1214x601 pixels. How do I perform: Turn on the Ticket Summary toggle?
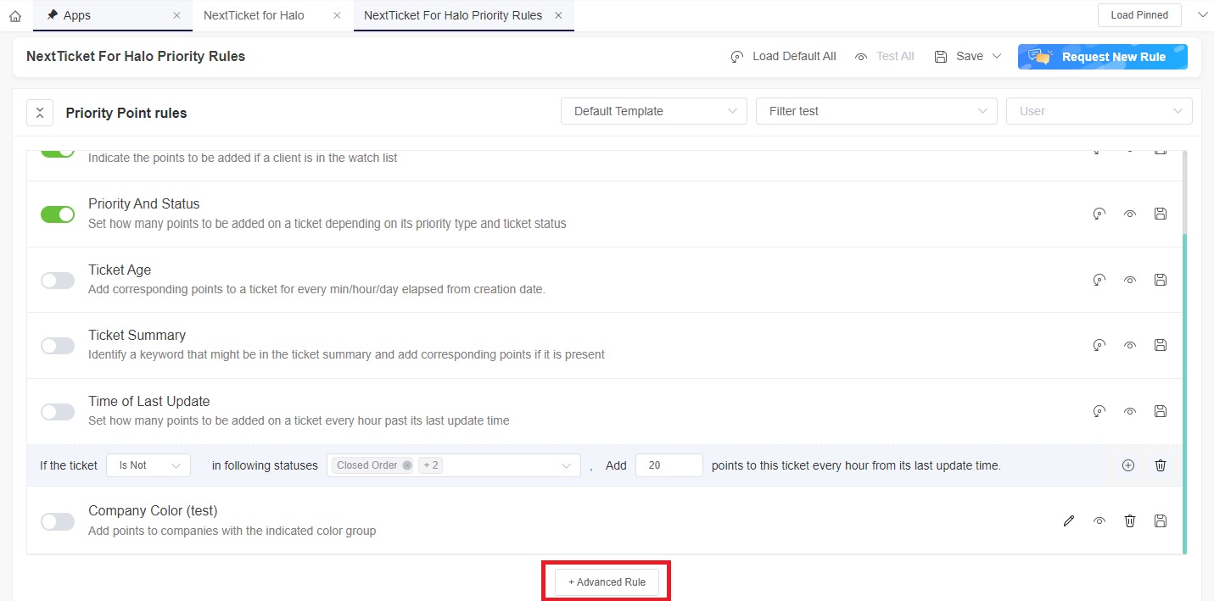(58, 346)
